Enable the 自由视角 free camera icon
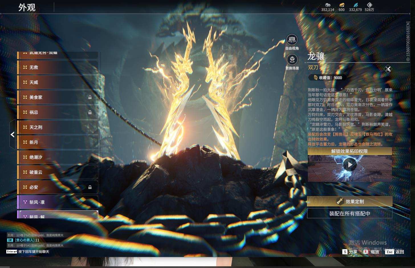This screenshot has width=415, height=268. 292,40
